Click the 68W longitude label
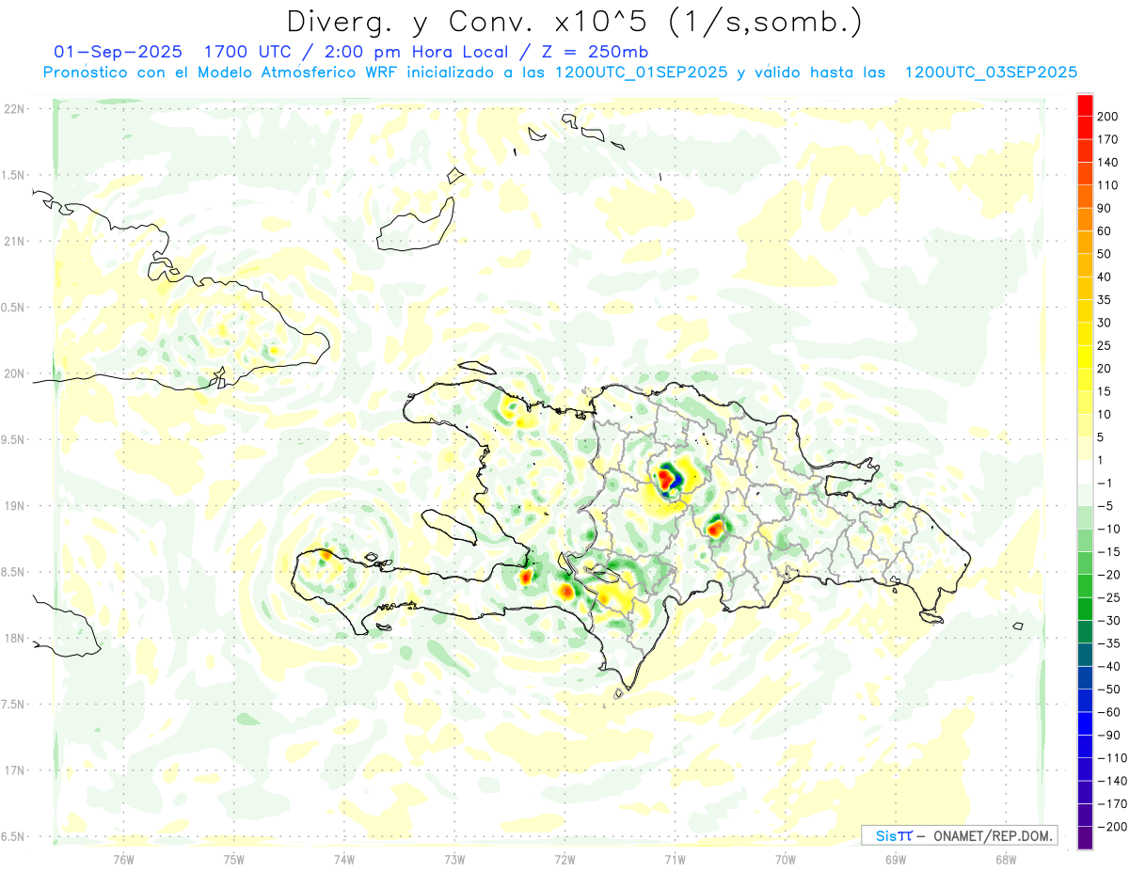 (x=1006, y=860)
